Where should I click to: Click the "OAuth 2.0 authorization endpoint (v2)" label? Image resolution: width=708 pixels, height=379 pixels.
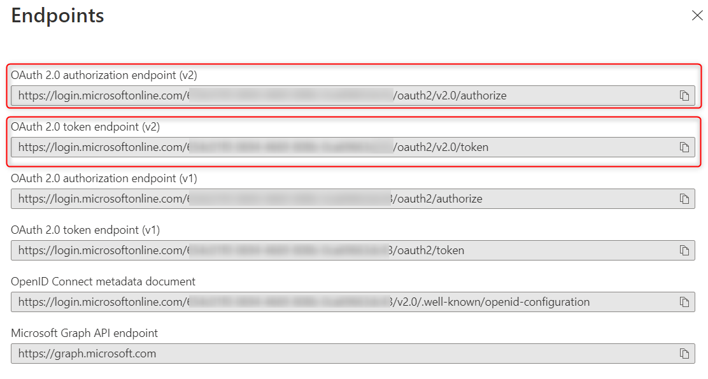click(104, 75)
